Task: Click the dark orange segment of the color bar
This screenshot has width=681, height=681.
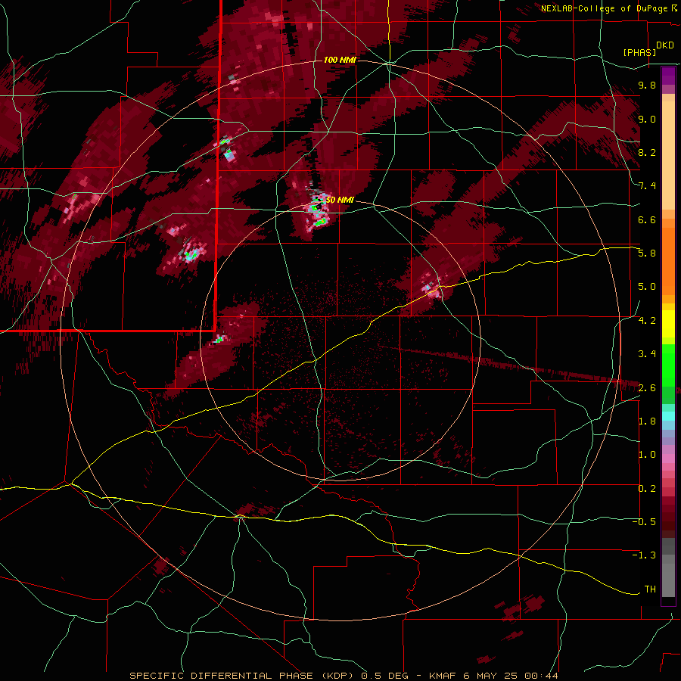Action: 668,262
